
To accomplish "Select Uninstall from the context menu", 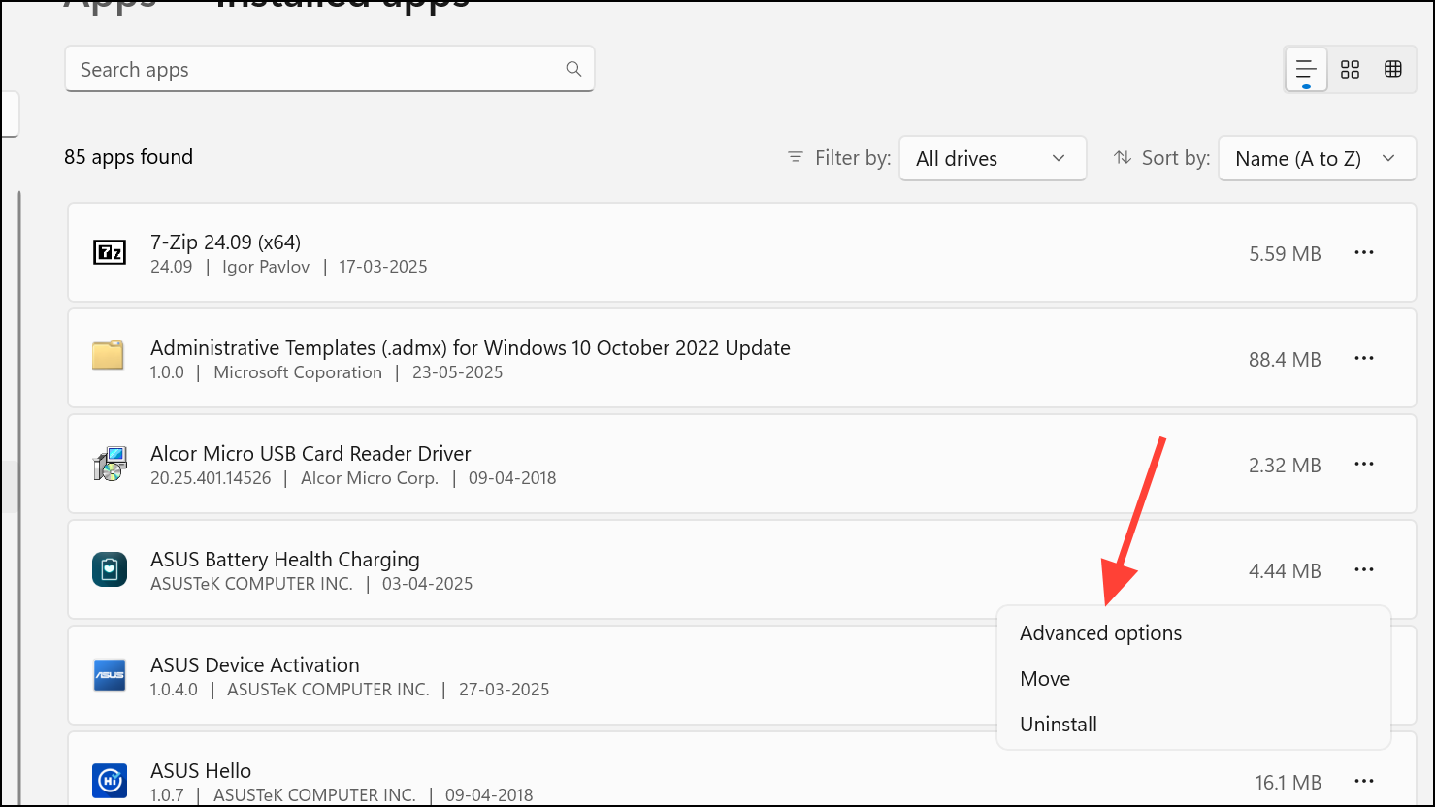I will point(1059,725).
